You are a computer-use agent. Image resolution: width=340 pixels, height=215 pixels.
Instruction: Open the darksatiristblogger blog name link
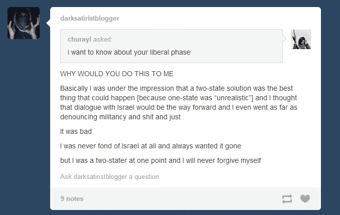click(x=90, y=18)
